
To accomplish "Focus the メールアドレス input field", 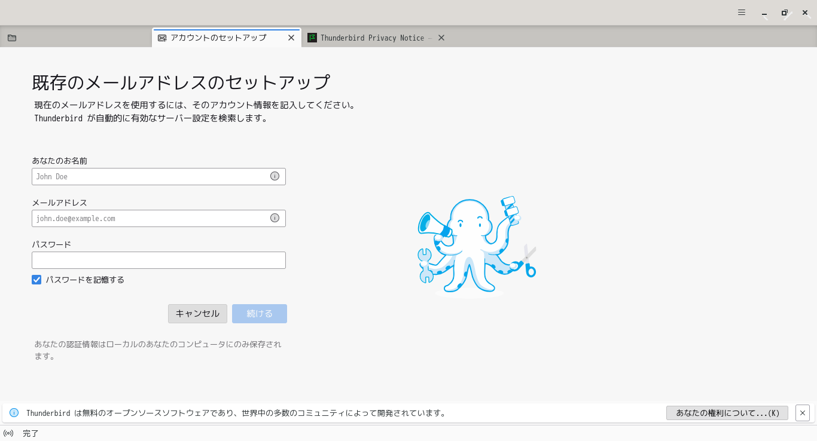I will tap(158, 218).
